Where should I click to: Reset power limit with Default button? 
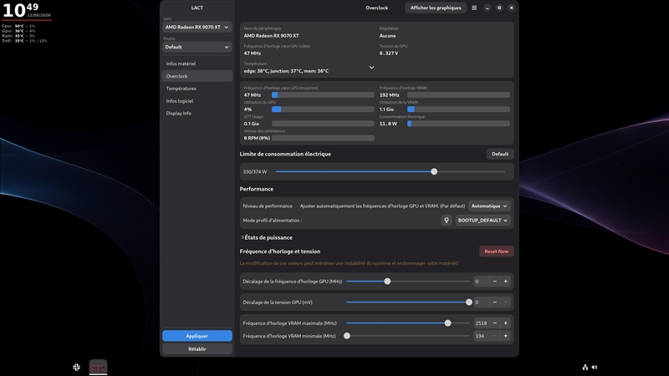coord(499,154)
